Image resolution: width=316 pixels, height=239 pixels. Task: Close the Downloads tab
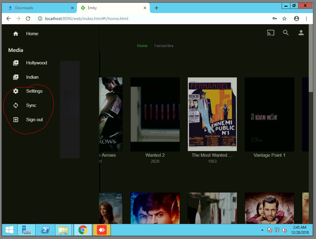point(72,8)
